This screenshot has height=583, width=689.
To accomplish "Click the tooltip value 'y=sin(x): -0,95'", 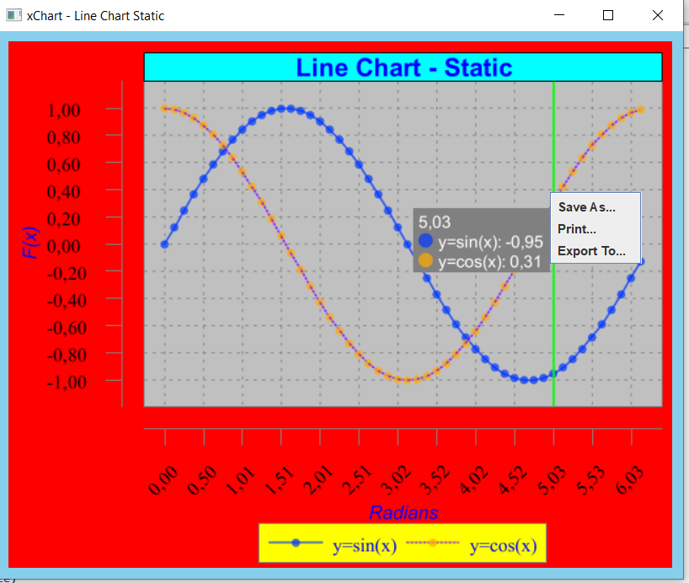I will coord(490,243).
